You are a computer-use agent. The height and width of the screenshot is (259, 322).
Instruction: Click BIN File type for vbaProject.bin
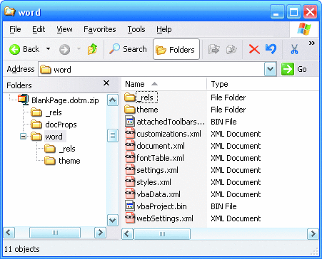click(x=223, y=206)
